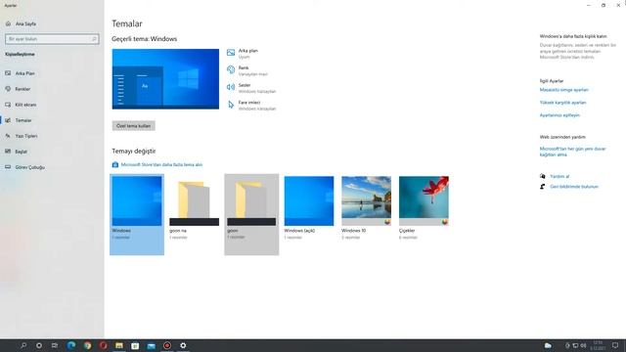Click the Özel tema kullan button

coord(133,126)
